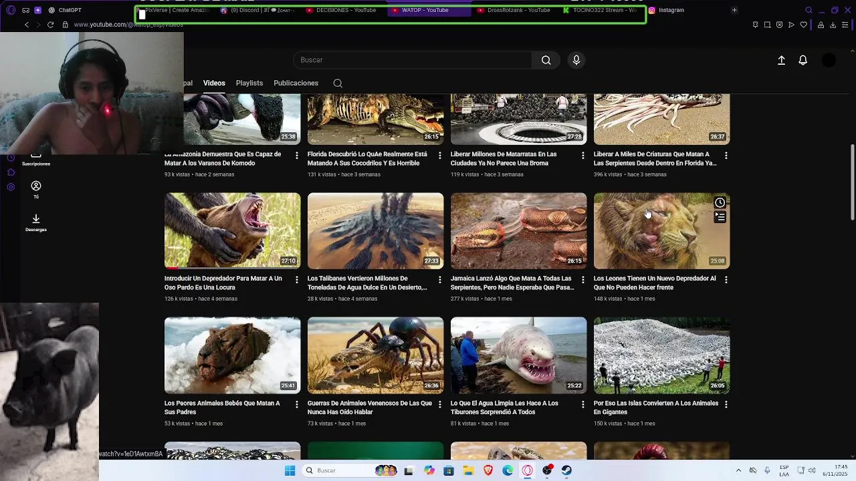The width and height of the screenshot is (856, 481).
Task: Click the taskbar Buscar search box
Action: pyautogui.click(x=350, y=470)
